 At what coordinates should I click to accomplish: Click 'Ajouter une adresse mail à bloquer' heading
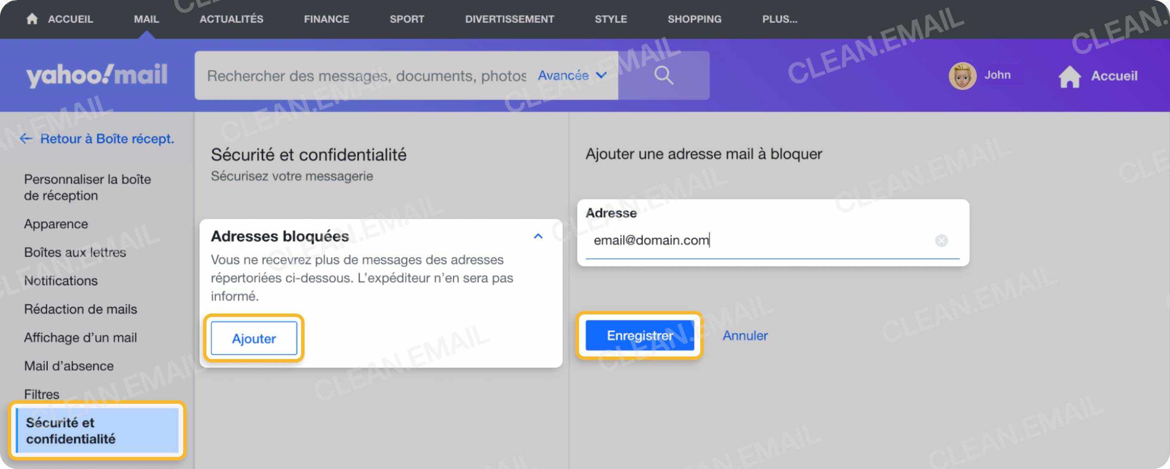[x=704, y=154]
